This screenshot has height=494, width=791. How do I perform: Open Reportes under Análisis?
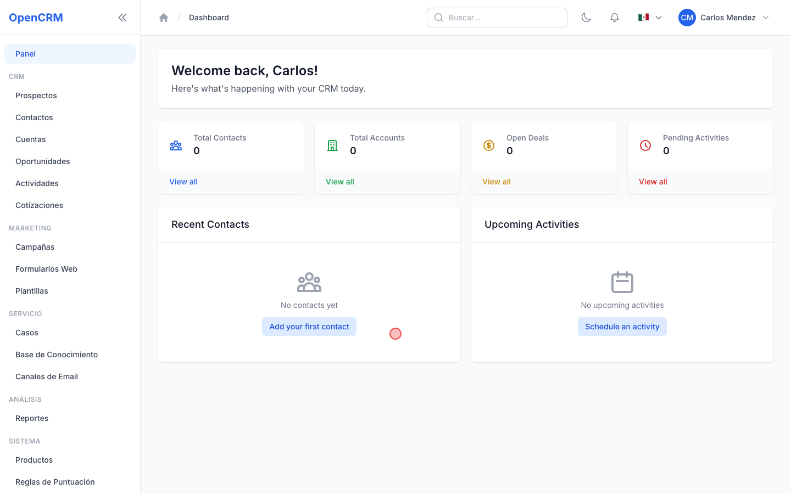[70, 418]
